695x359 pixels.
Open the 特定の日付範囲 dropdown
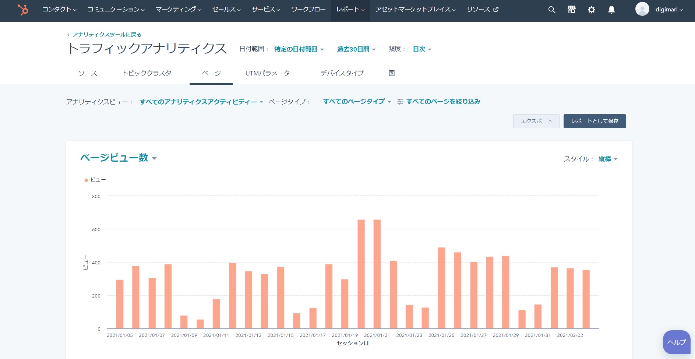pyautogui.click(x=299, y=49)
